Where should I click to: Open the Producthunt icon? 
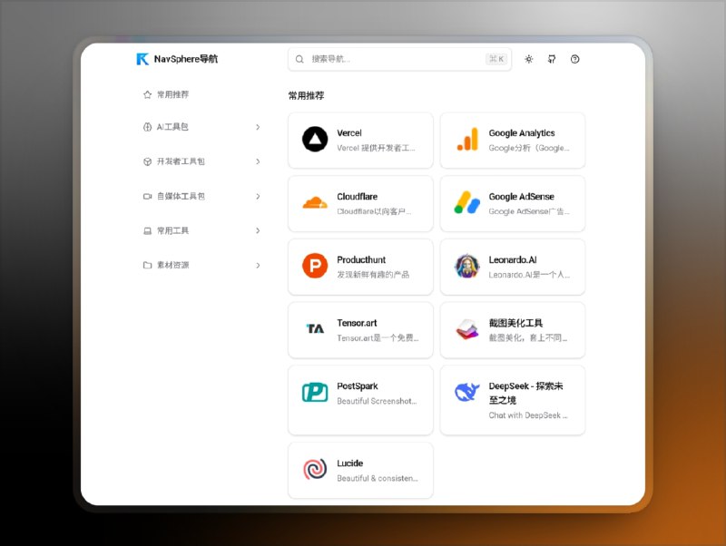point(313,267)
